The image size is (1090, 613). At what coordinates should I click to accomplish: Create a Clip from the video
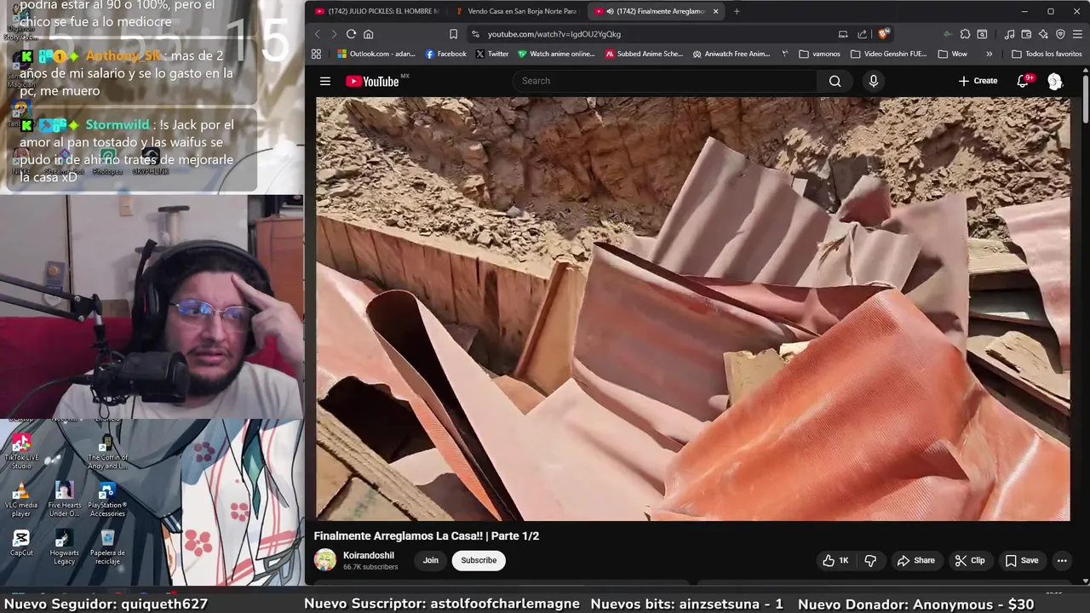pyautogui.click(x=970, y=560)
